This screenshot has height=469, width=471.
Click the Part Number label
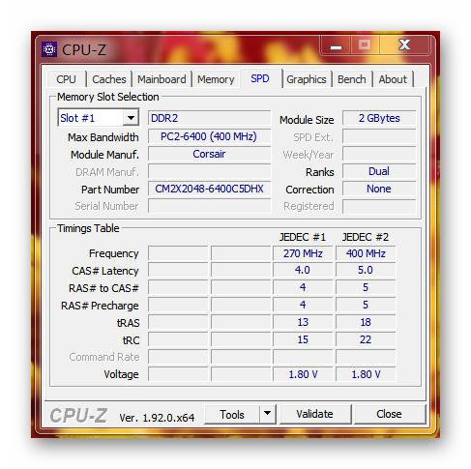(x=110, y=190)
